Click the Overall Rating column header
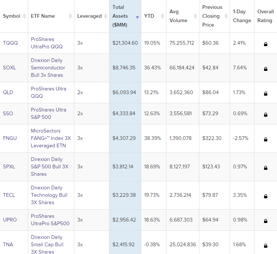 [x=266, y=16]
